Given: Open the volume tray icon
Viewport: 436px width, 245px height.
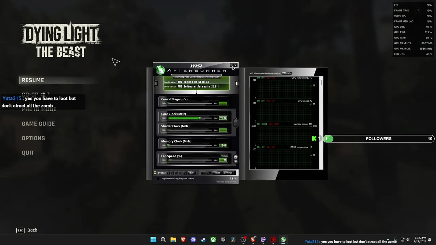Looking at the screenshot, I should 408,240.
